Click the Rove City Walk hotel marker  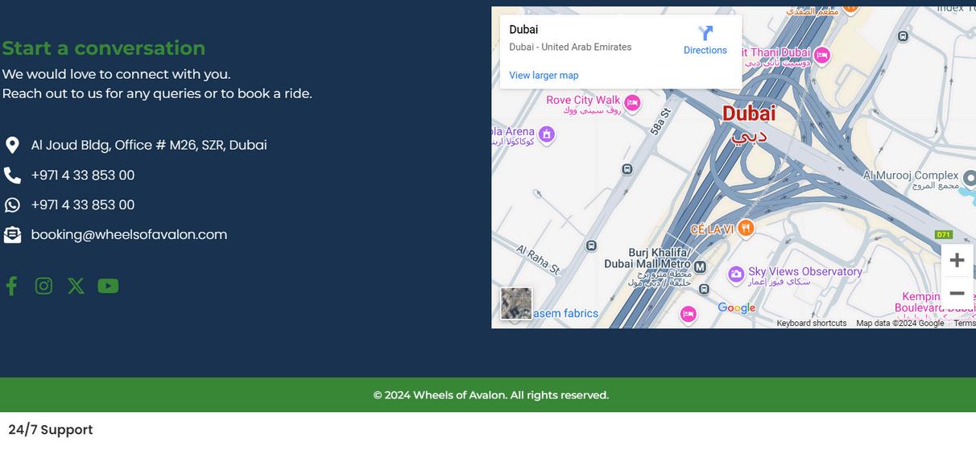click(x=632, y=102)
